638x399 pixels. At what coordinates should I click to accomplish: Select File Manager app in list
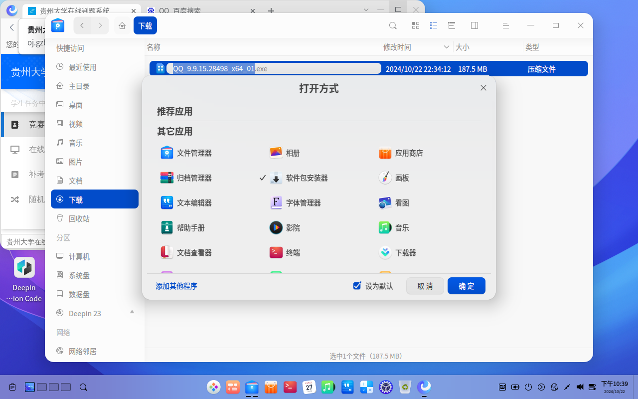coord(186,153)
